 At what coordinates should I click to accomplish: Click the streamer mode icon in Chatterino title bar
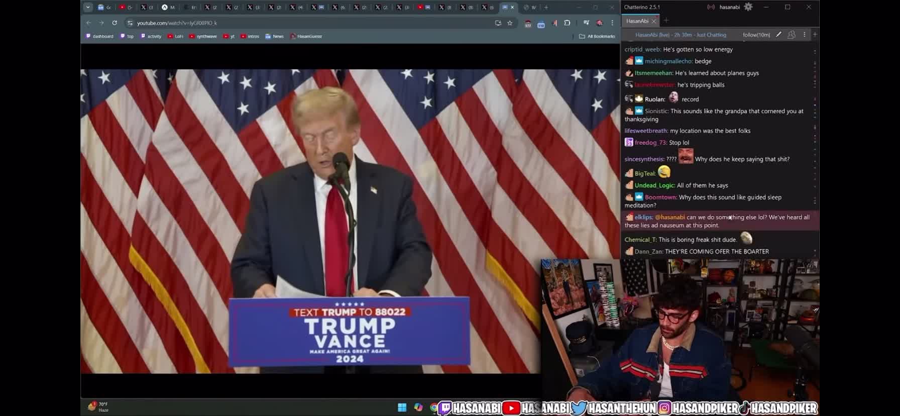(711, 7)
